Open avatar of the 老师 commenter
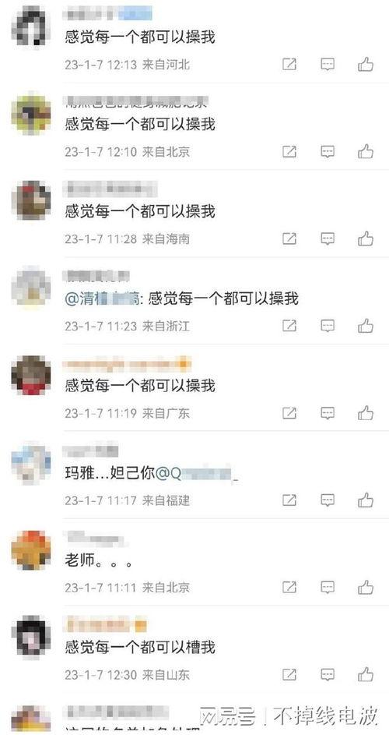The width and height of the screenshot is (389, 735). [31, 549]
